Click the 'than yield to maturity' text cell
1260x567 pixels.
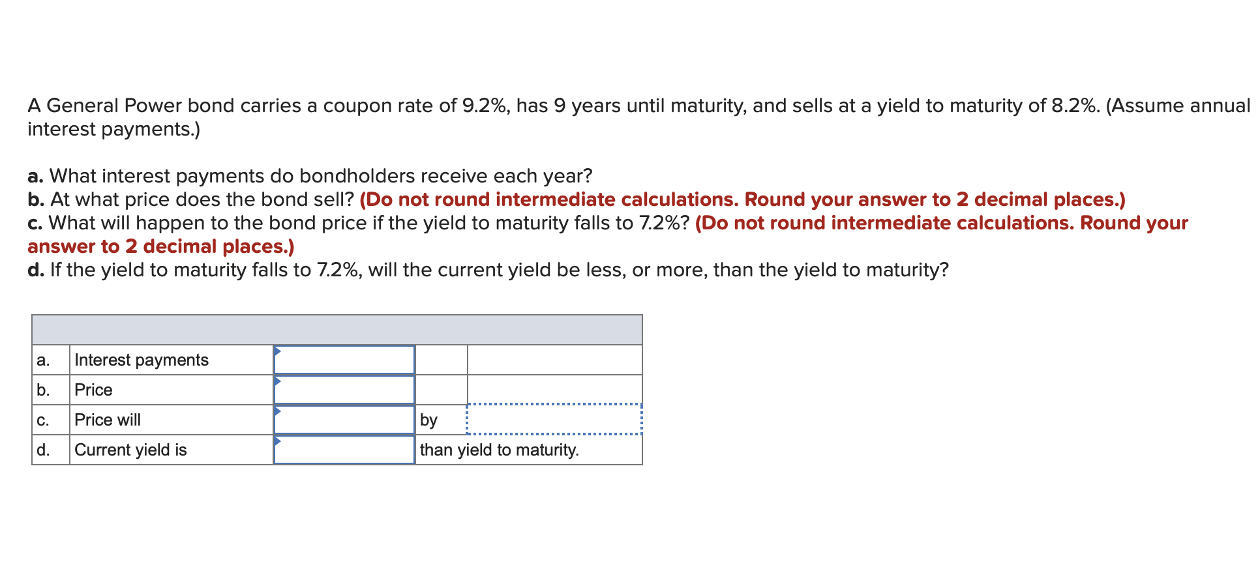click(500, 449)
